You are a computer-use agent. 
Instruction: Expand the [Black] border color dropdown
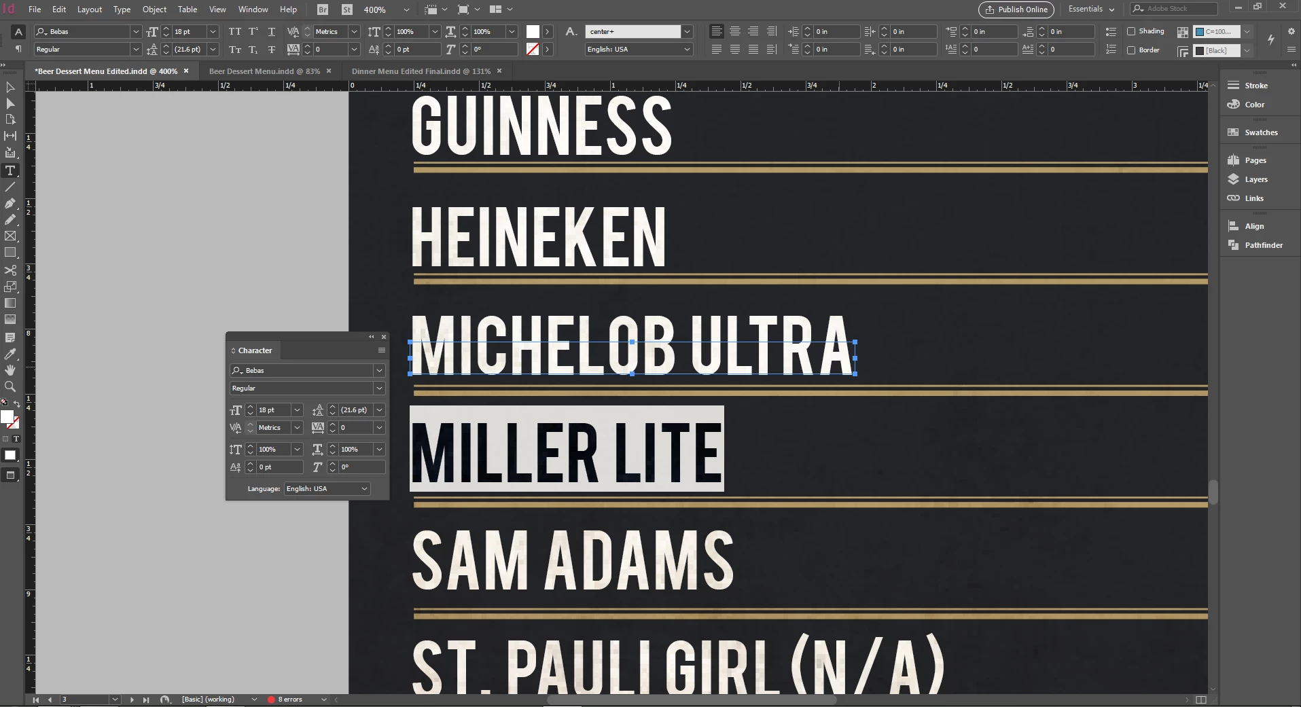point(1247,50)
